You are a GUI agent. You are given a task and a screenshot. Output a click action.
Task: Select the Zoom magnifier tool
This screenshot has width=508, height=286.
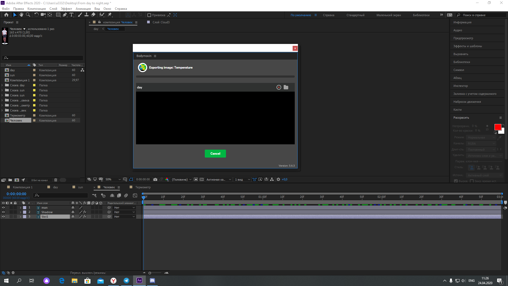click(28, 15)
